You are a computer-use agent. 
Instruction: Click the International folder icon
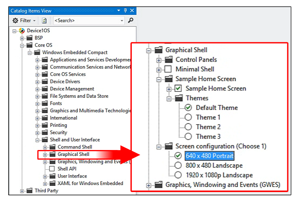click(45, 118)
